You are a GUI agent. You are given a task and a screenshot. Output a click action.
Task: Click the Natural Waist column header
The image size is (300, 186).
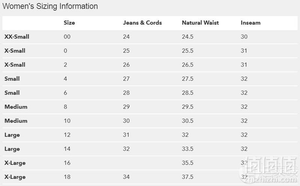[x=200, y=23]
